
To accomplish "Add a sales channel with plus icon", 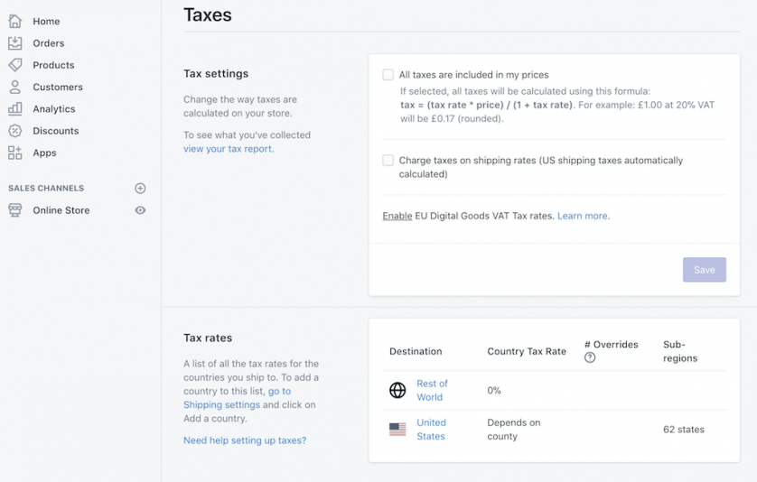I will click(140, 189).
